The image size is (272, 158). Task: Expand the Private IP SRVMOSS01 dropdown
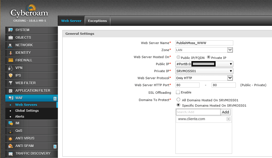204,71
